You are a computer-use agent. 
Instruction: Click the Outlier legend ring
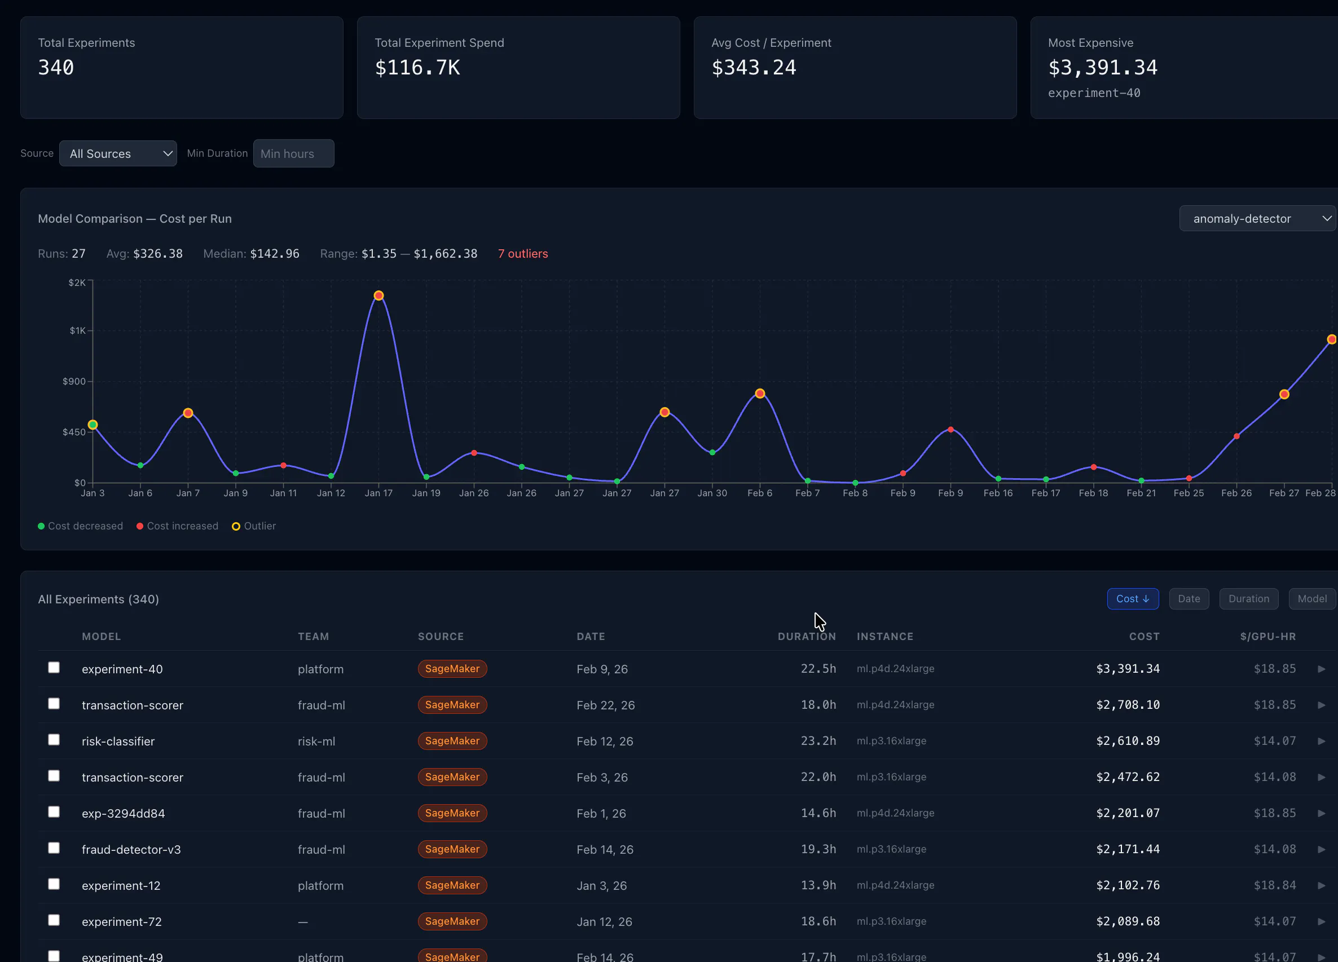tap(236, 526)
